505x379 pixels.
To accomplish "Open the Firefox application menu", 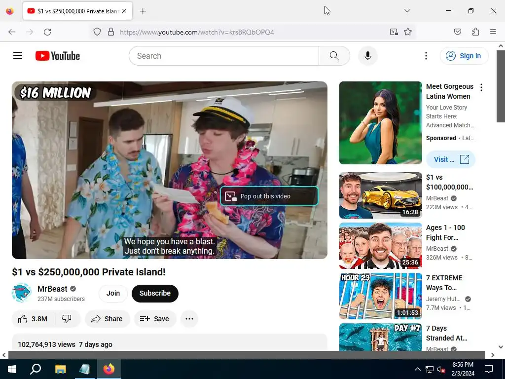I will (x=493, y=32).
